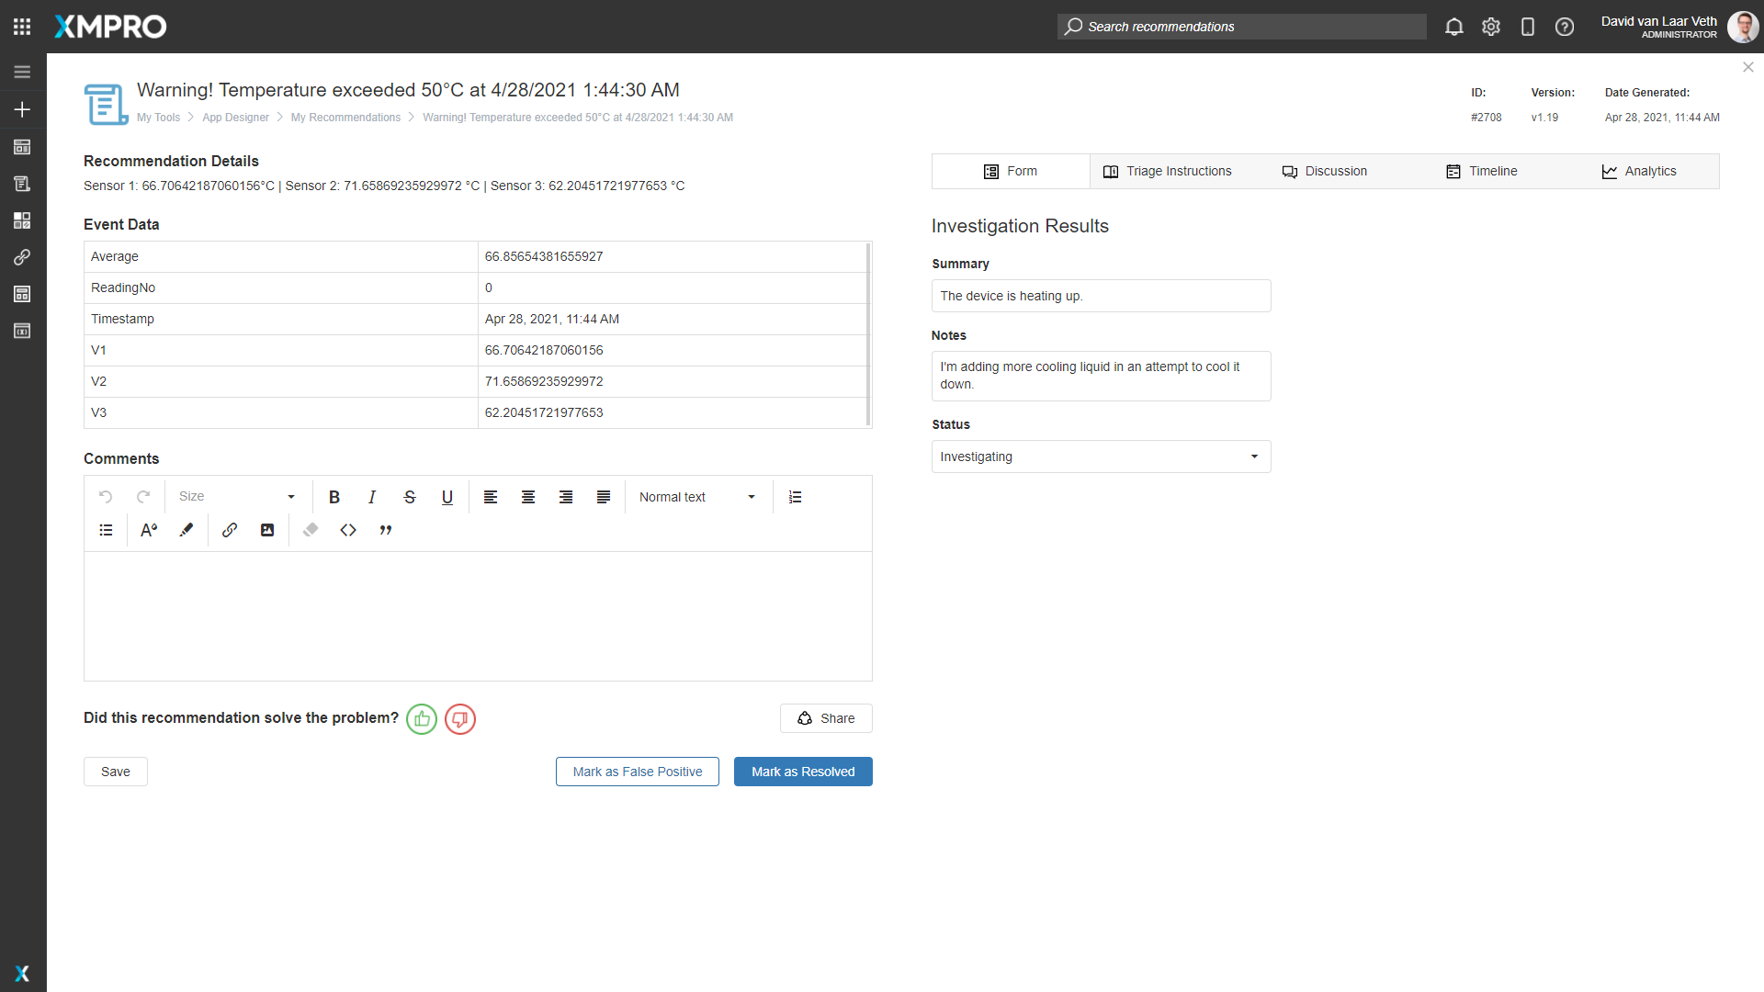This screenshot has width=1764, height=992.
Task: Give a thumbs down to the recommendation
Action: point(459,719)
